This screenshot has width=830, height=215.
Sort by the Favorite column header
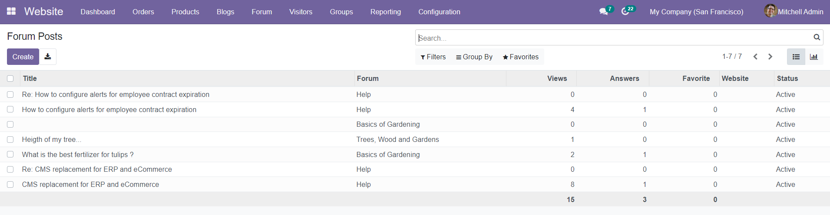pyautogui.click(x=684, y=78)
